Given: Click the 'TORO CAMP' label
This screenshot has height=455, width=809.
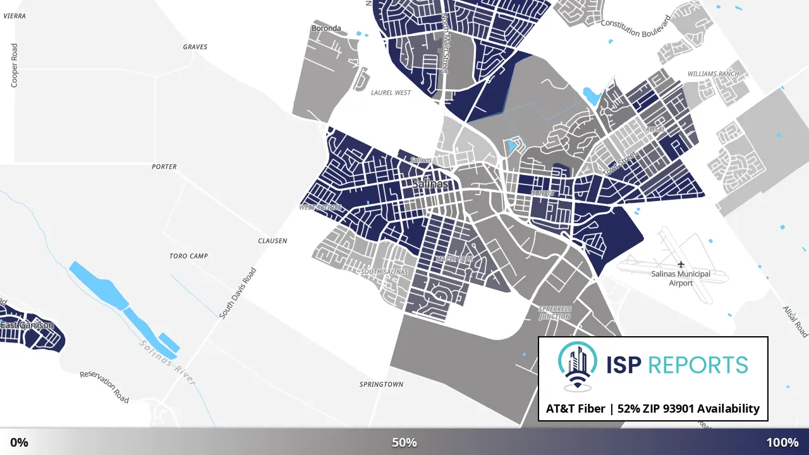Looking at the screenshot, I should tap(188, 256).
